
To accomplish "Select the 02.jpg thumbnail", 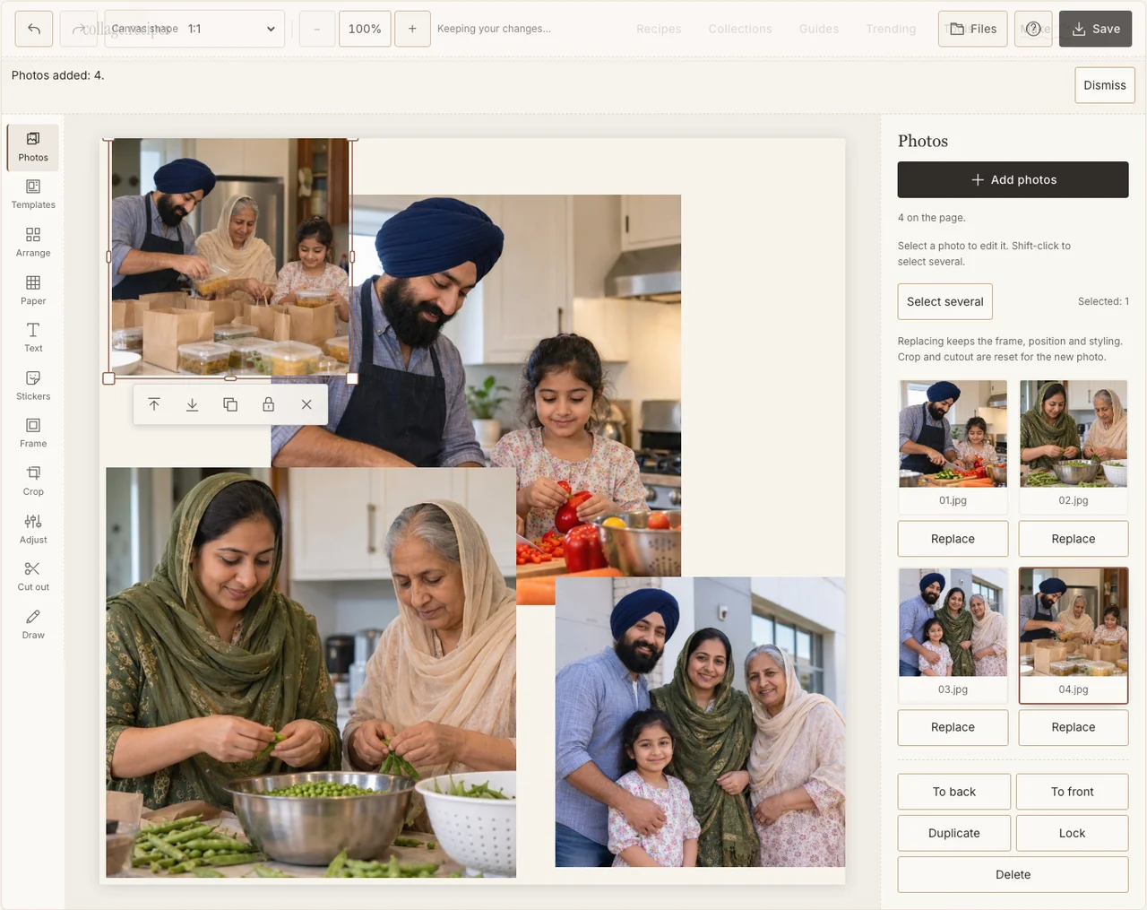I will [x=1074, y=445].
